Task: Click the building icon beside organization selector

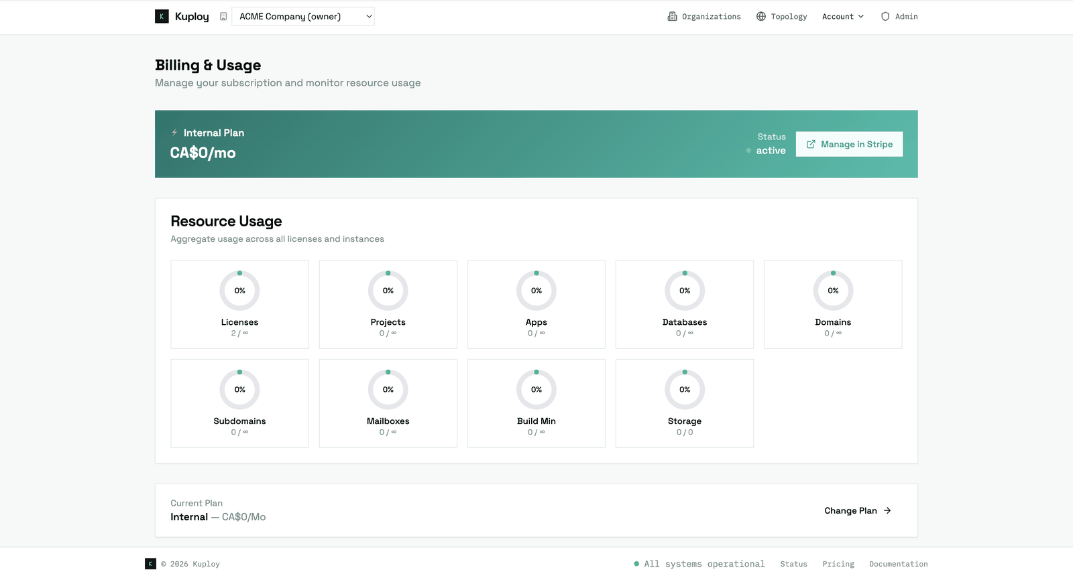Action: click(223, 17)
